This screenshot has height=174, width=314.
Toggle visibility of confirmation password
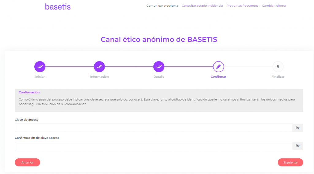click(297, 146)
